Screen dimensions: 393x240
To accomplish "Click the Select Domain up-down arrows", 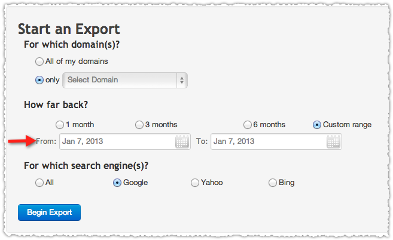I will pyautogui.click(x=182, y=81).
